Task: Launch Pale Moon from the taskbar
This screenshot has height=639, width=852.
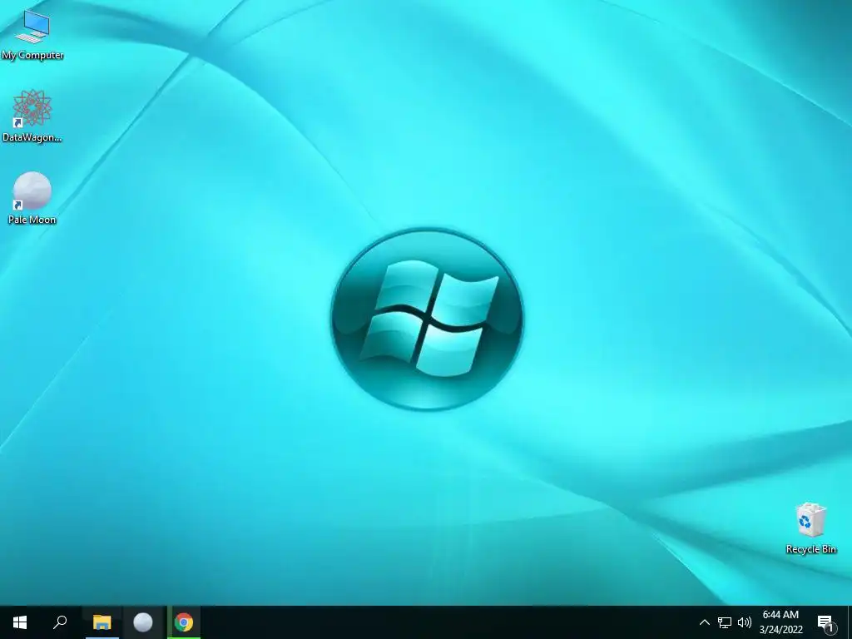Action: tap(143, 622)
